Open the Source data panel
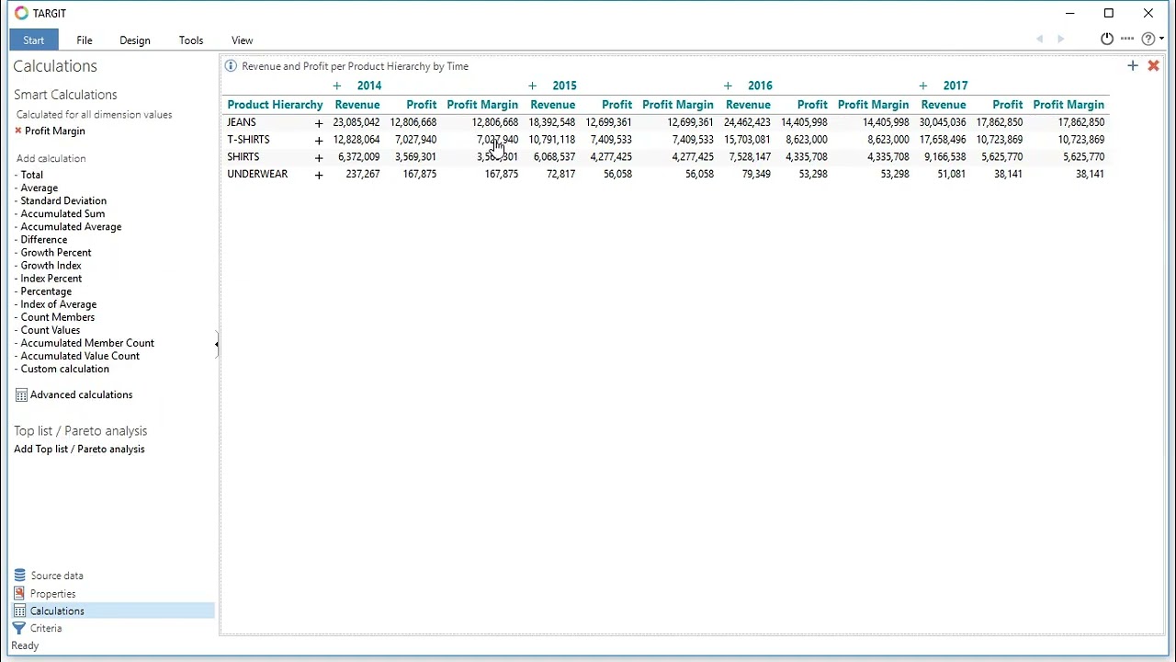1176x662 pixels. tap(48, 576)
